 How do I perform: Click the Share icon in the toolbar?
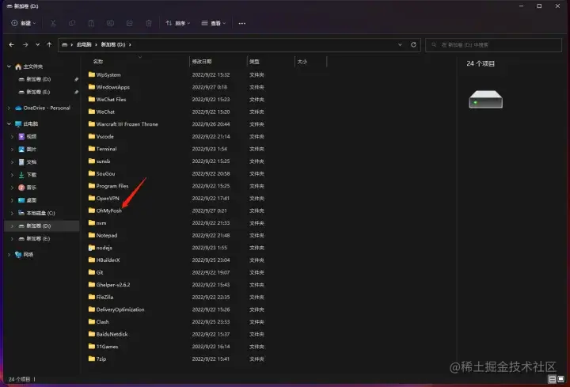(129, 23)
